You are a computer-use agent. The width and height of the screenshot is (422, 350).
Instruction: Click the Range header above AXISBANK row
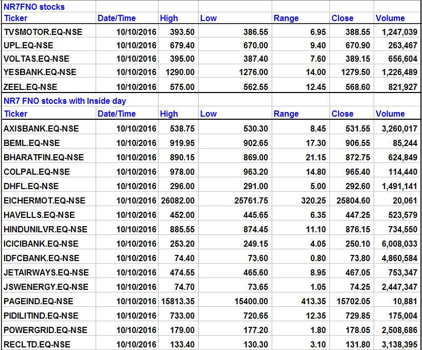(x=286, y=114)
